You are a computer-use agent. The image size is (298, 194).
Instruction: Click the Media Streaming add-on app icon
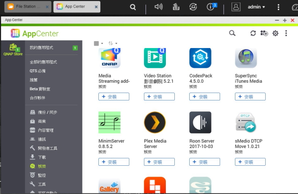109,58
